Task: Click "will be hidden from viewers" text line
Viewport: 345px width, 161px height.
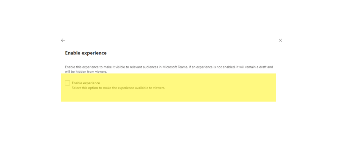Action: click(86, 71)
